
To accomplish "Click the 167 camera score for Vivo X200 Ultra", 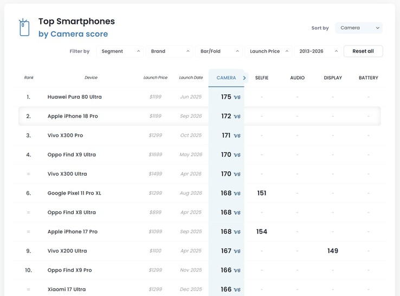I will [226, 251].
